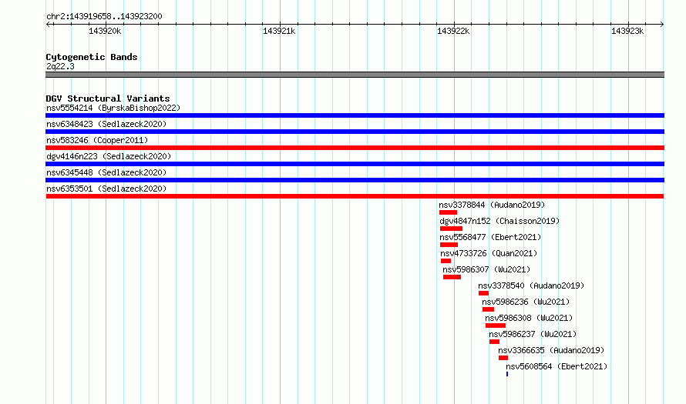The height and width of the screenshot is (404, 686).
Task: Click the nsv5554214 (ByrskaBishop2022) label
Action: (x=113, y=108)
